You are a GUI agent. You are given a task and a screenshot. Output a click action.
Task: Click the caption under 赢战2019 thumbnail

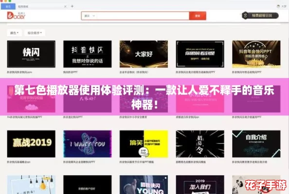tap(18, 162)
